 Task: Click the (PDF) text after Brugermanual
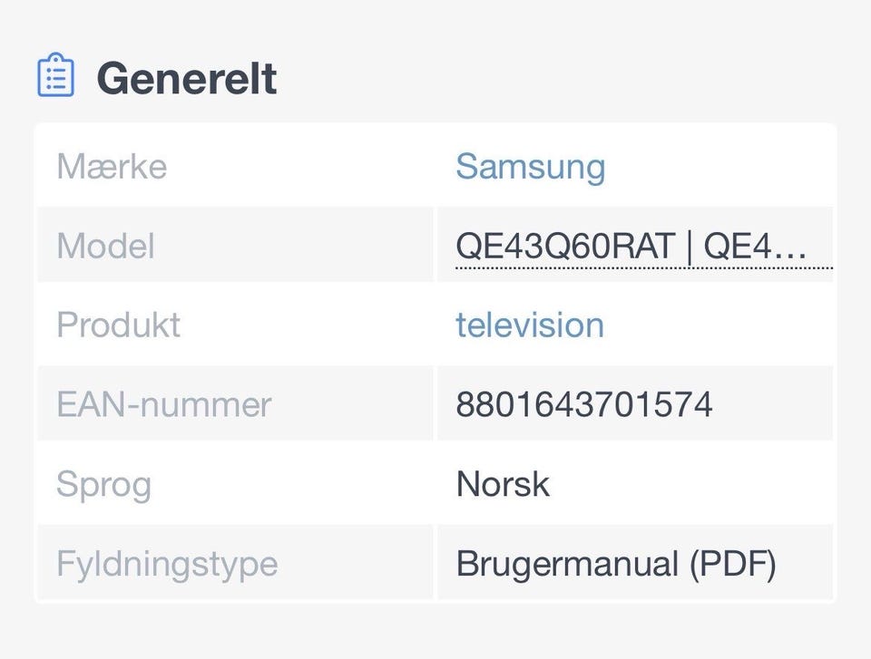[732, 563]
